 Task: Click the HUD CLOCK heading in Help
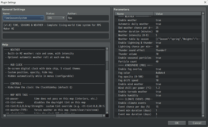[x=17, y=65]
